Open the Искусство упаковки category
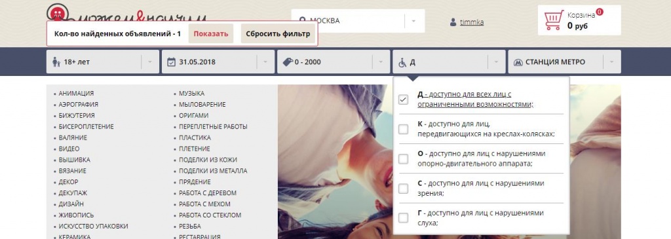 (93, 226)
